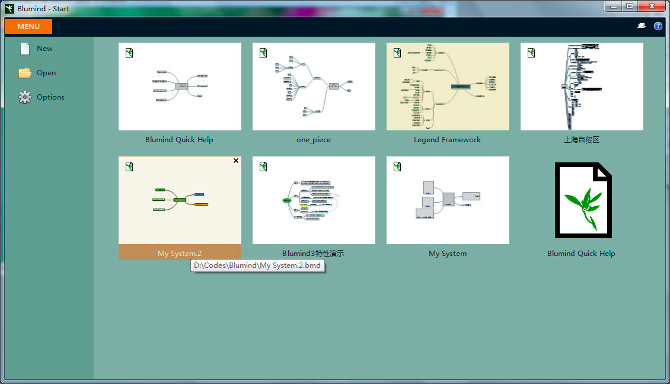670x384 pixels.
Task: Click 'Blumind Quick Help' label under mind map preview
Action: point(179,140)
